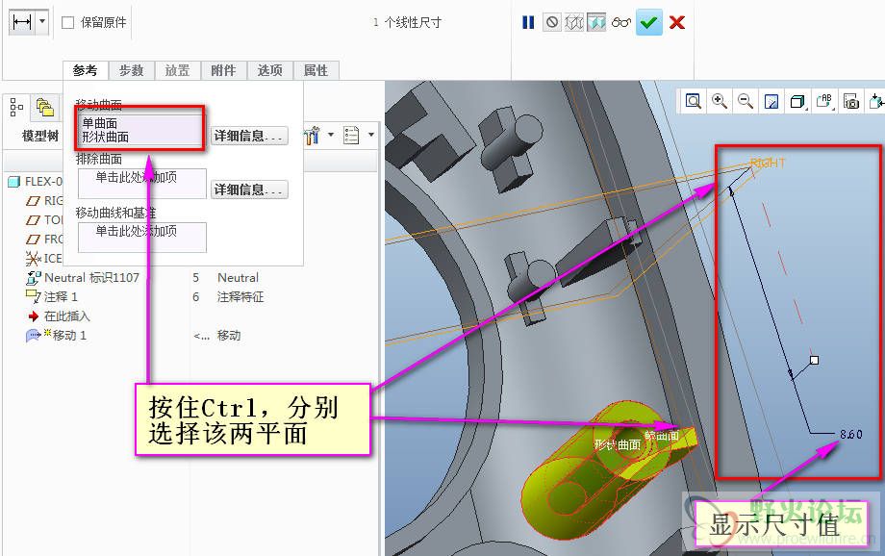Enable the 保留原件 checkbox
Viewport: 885px width, 556px height.
67,22
